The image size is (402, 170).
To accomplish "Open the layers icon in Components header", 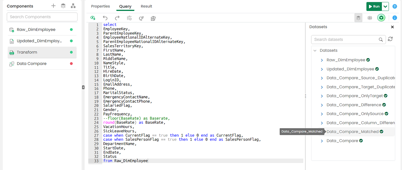I will pyautogui.click(x=63, y=6).
